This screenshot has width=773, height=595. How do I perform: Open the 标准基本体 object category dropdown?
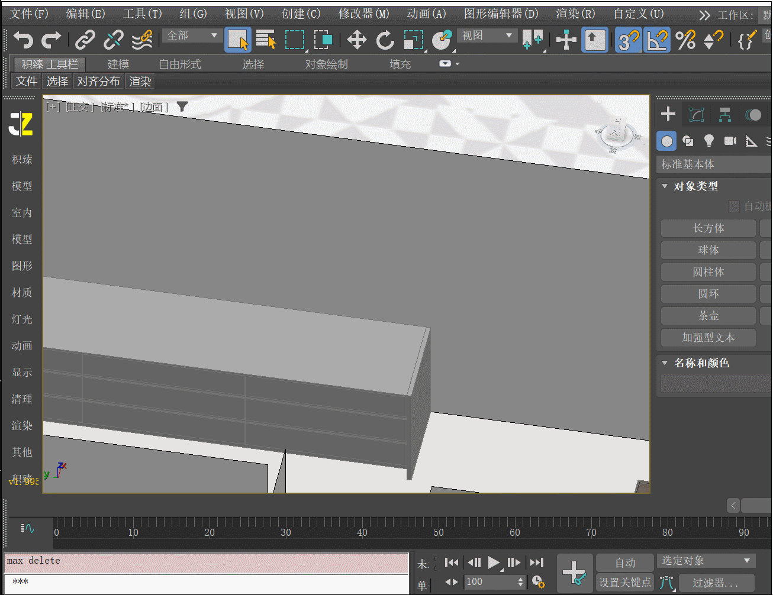[x=714, y=164]
